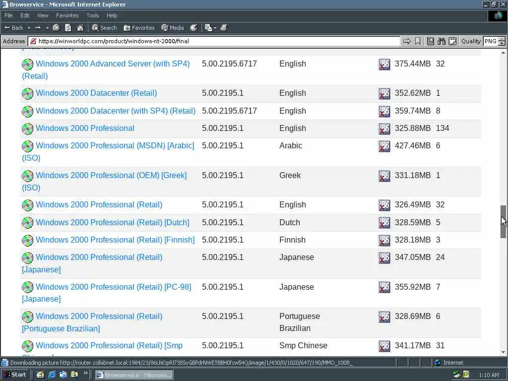Open Windows 2000 Professional (OEM) [Greek] link
Viewport: 508px width, 381px height.
click(104, 182)
